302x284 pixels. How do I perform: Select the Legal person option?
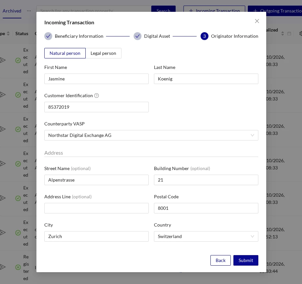[x=103, y=53]
